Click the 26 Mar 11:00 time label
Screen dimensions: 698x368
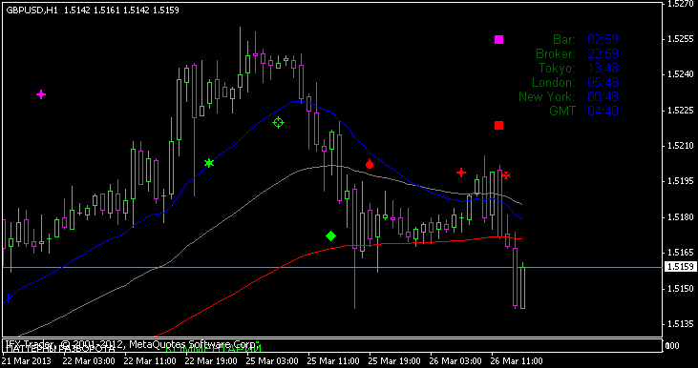(x=517, y=360)
